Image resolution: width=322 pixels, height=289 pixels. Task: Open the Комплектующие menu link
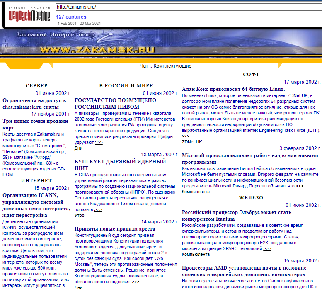point(172,66)
